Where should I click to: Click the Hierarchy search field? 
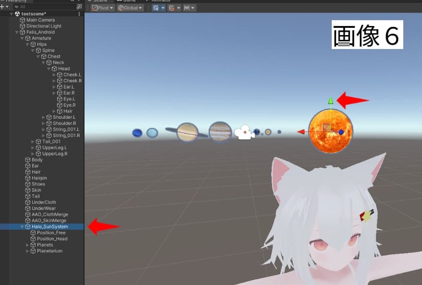pos(44,7)
